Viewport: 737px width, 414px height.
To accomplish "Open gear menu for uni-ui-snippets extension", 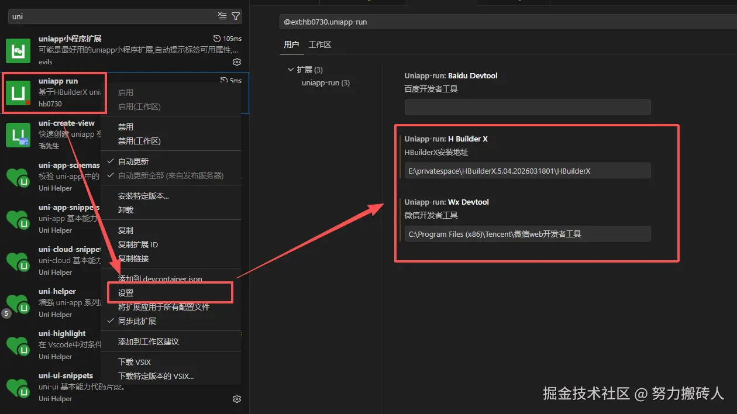I will pyautogui.click(x=237, y=399).
